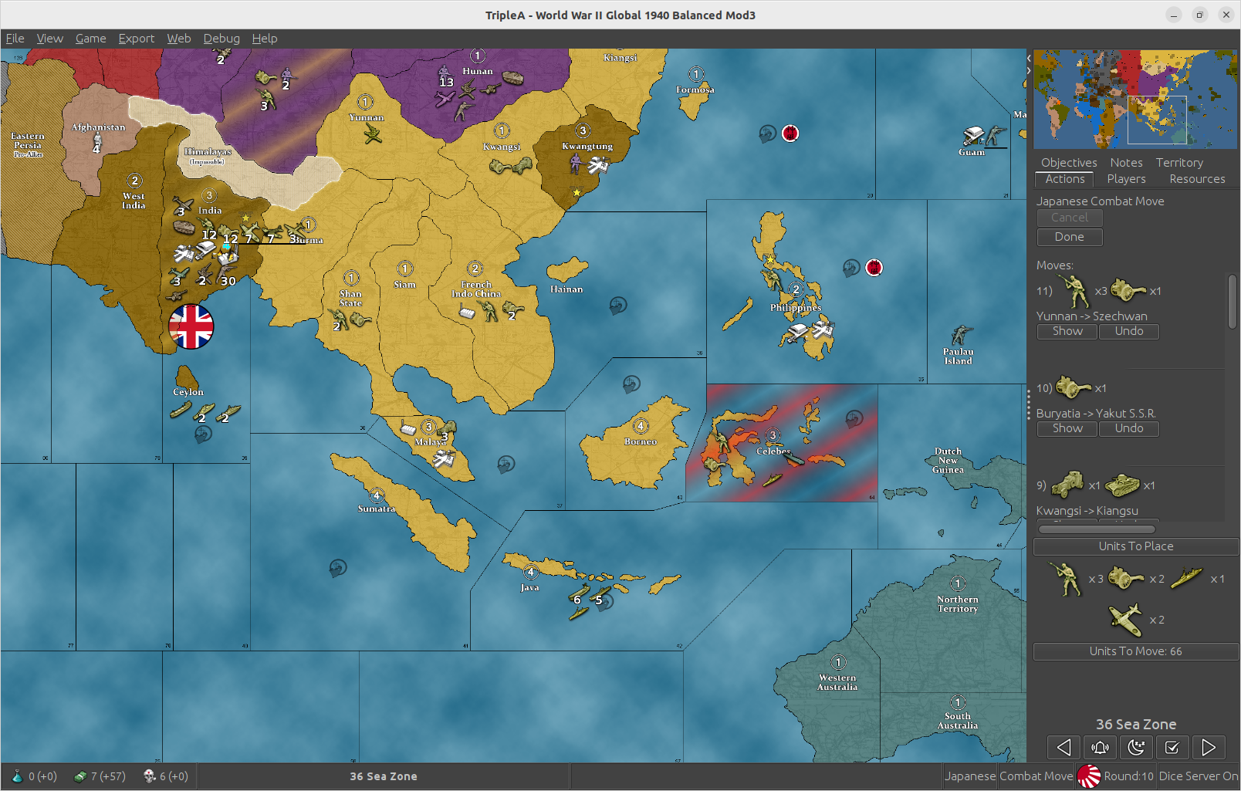Open the View menu
This screenshot has height=791, width=1241.
49,39
